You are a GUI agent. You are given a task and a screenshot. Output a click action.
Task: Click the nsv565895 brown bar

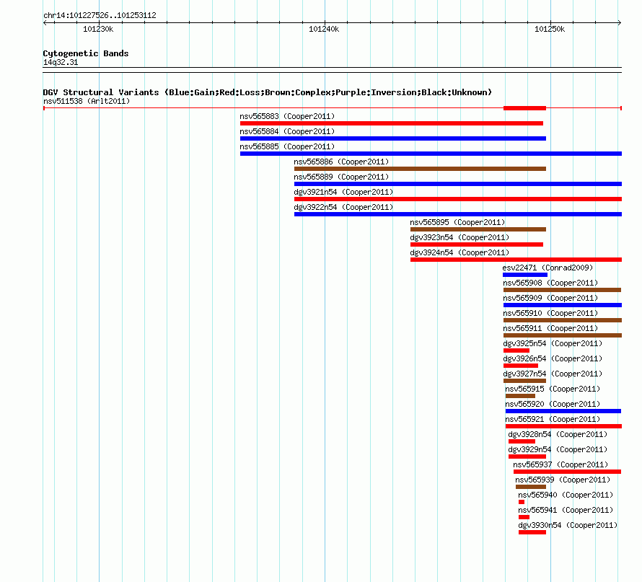(x=478, y=229)
